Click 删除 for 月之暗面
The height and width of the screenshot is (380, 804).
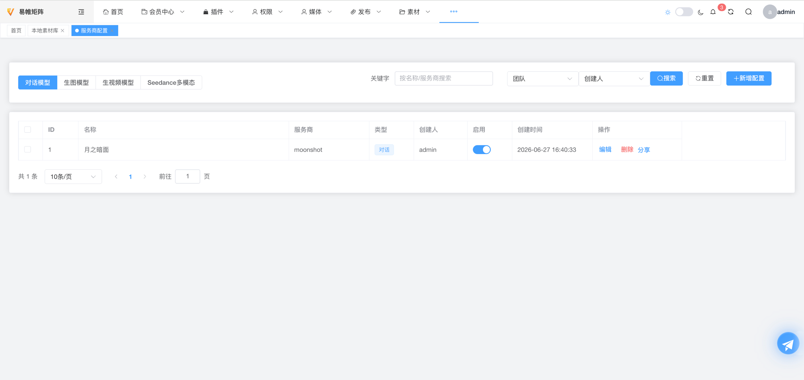tap(627, 150)
